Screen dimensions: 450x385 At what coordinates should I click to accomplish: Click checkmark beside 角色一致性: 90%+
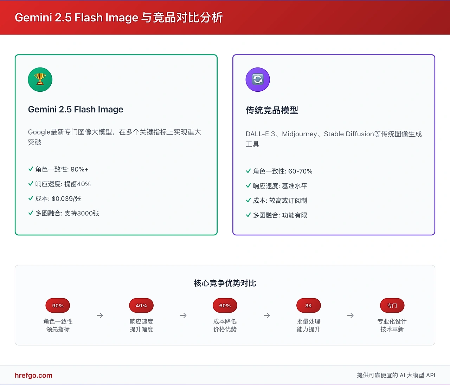tap(31, 169)
